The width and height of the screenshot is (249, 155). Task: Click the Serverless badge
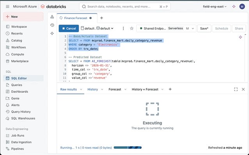176,28
